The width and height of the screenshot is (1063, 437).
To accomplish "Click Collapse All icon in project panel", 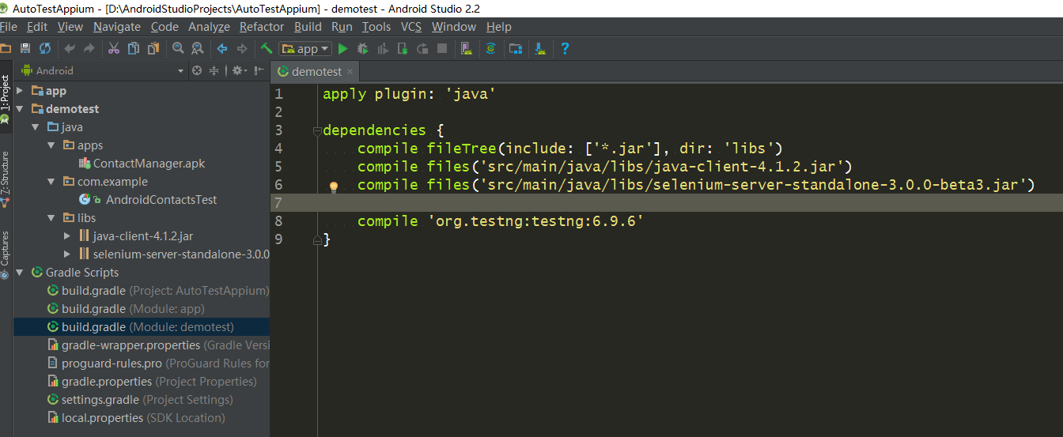I will (214, 70).
